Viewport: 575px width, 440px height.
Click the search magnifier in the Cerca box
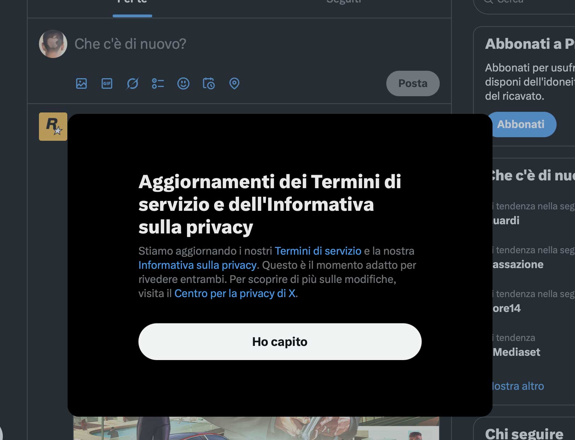pos(489,2)
